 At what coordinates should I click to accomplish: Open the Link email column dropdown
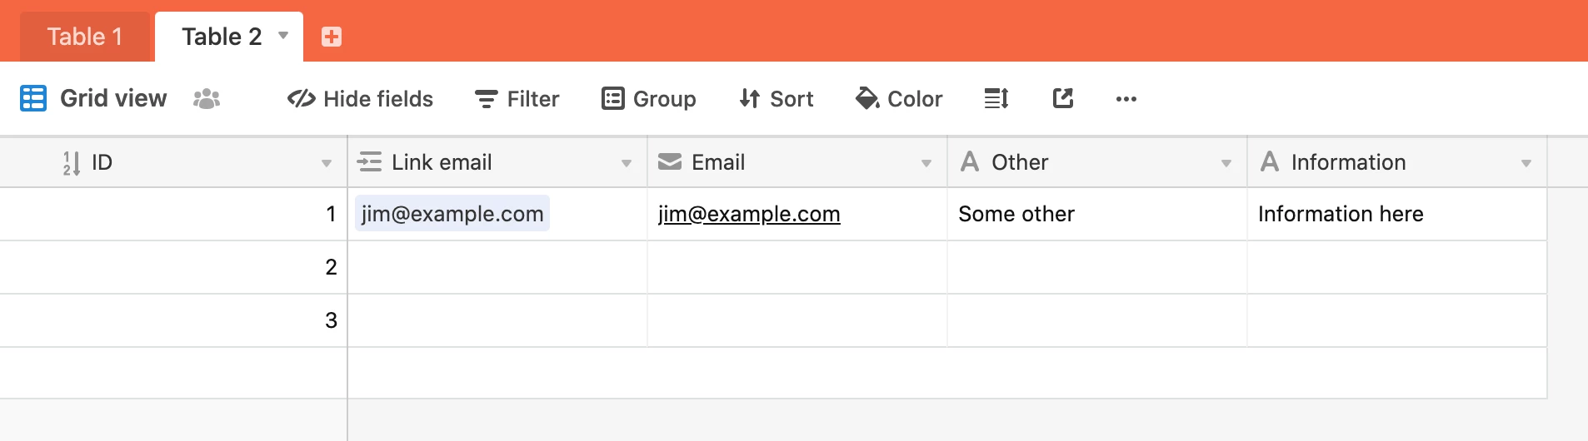(x=627, y=163)
